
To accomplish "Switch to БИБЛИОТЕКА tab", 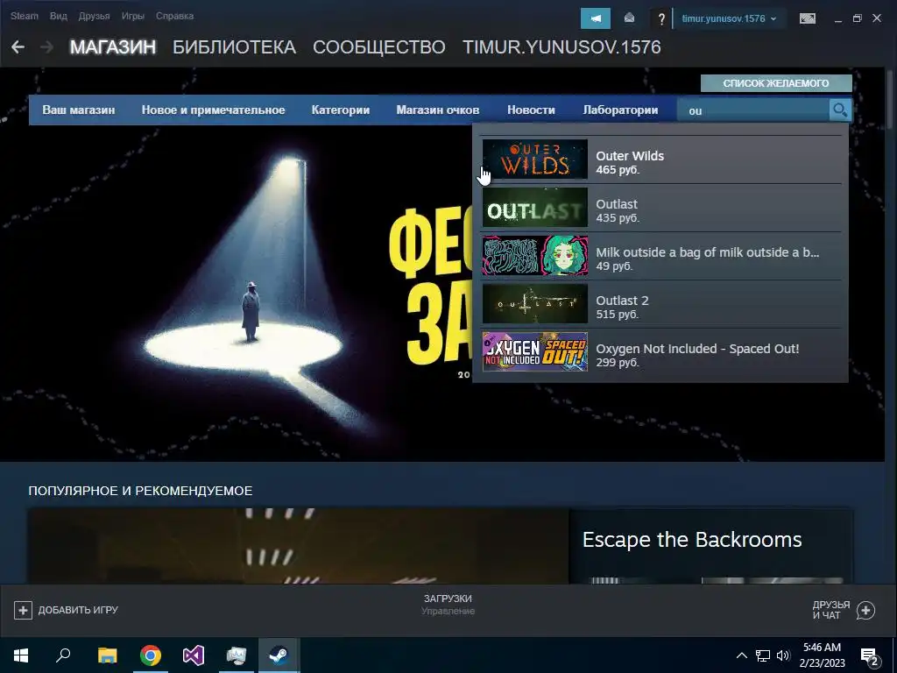I will pos(234,47).
